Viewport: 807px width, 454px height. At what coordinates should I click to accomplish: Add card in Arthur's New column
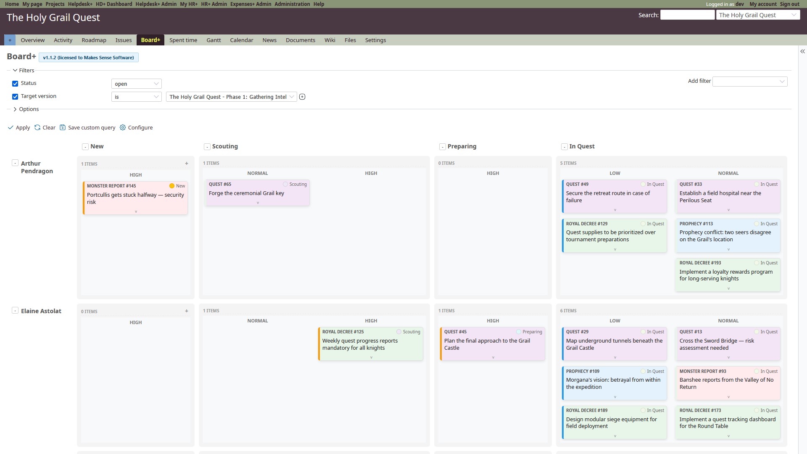coord(187,164)
